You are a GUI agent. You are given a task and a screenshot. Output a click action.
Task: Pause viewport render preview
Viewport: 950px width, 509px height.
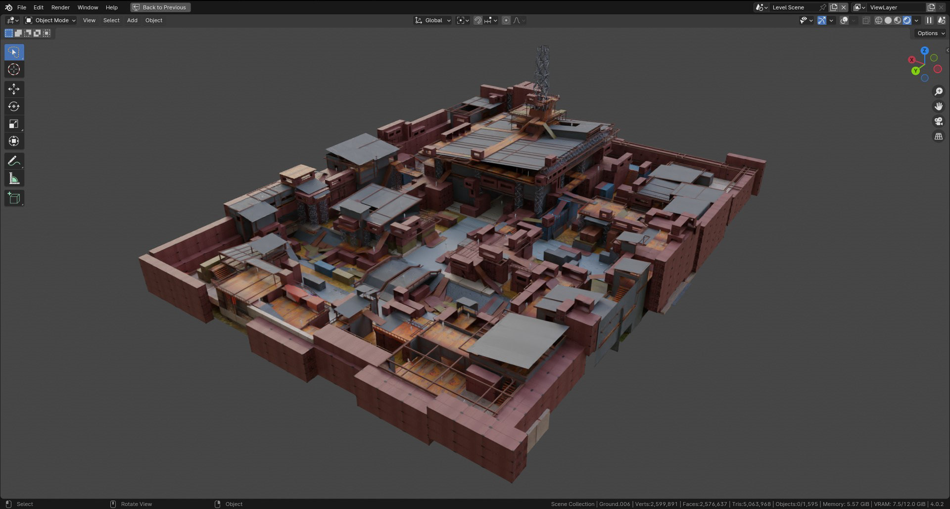tap(929, 20)
